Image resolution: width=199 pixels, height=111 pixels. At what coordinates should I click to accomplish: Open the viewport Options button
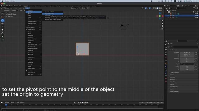(161, 10)
